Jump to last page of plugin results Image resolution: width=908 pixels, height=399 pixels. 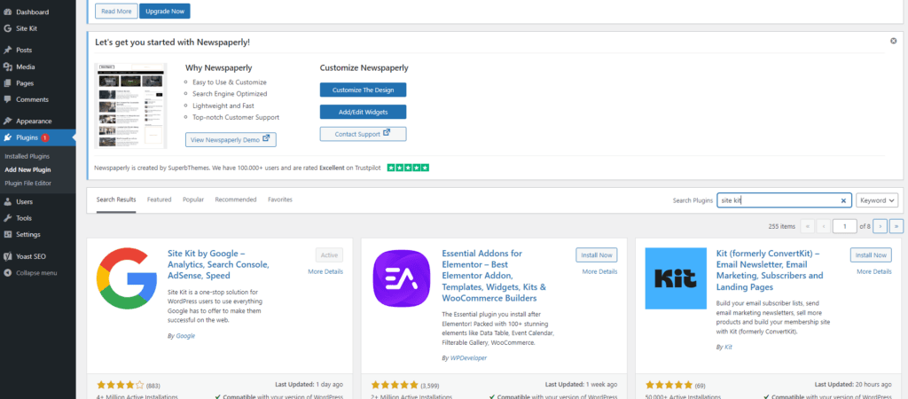click(x=896, y=226)
